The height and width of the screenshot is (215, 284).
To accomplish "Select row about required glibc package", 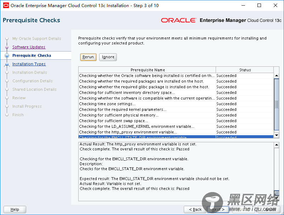I will point(176,87).
